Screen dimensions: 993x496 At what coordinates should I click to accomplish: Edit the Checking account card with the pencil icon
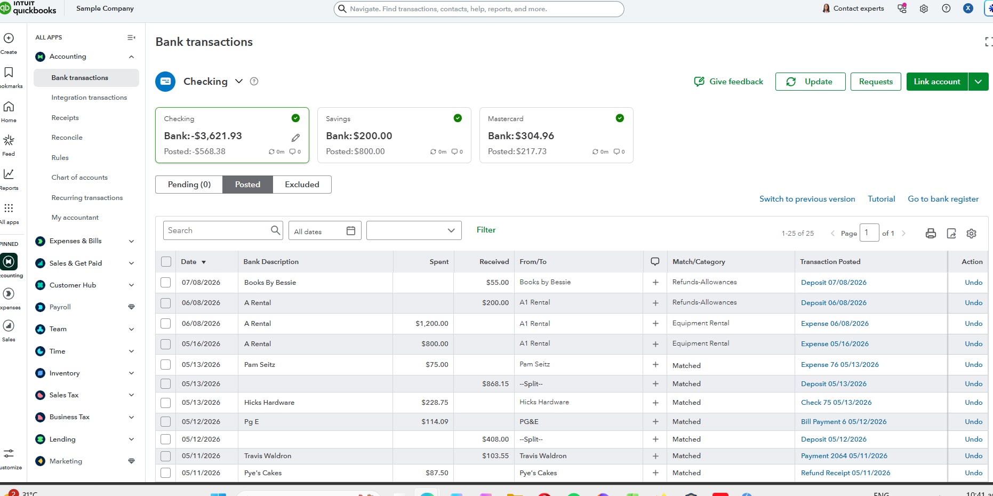coord(295,138)
